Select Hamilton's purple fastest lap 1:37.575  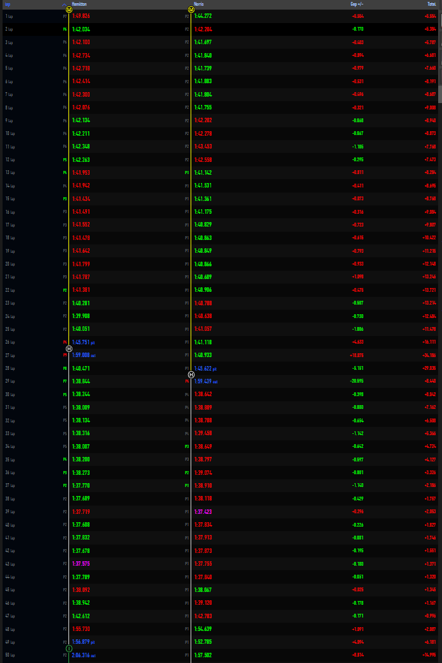(x=81, y=564)
